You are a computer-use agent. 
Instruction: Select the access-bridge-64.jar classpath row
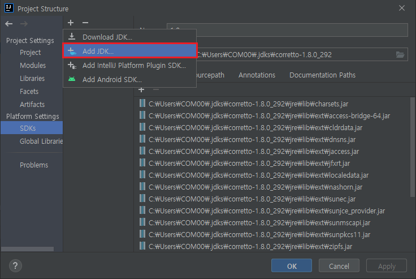[x=271, y=115]
